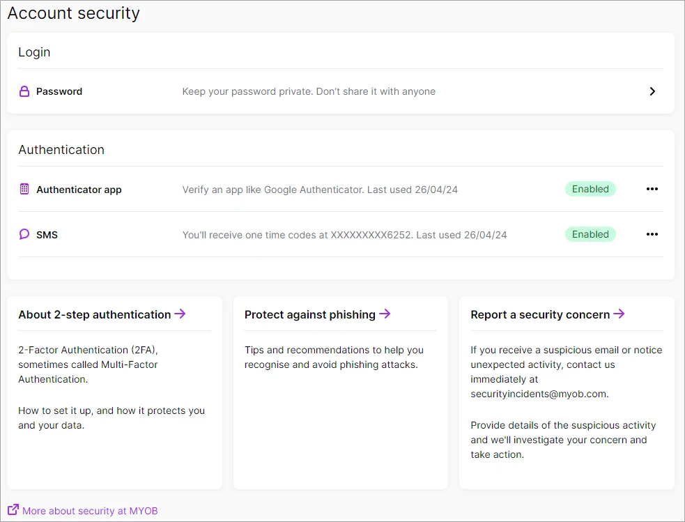This screenshot has height=522, width=685.
Task: Click the Authenticator app keypad icon
Action: pos(24,189)
